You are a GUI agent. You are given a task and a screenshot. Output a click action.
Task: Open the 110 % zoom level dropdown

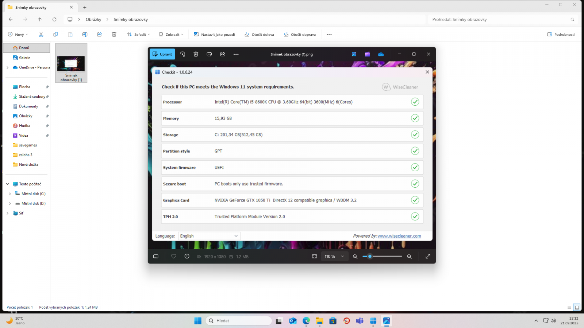tap(334, 257)
